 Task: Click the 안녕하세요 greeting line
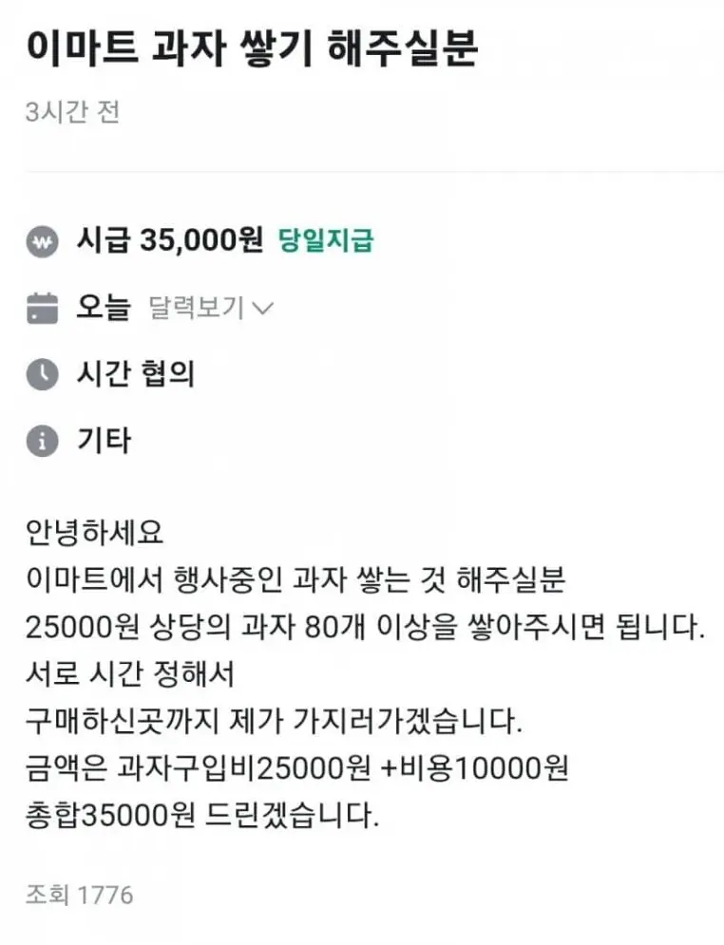pyautogui.click(x=95, y=532)
